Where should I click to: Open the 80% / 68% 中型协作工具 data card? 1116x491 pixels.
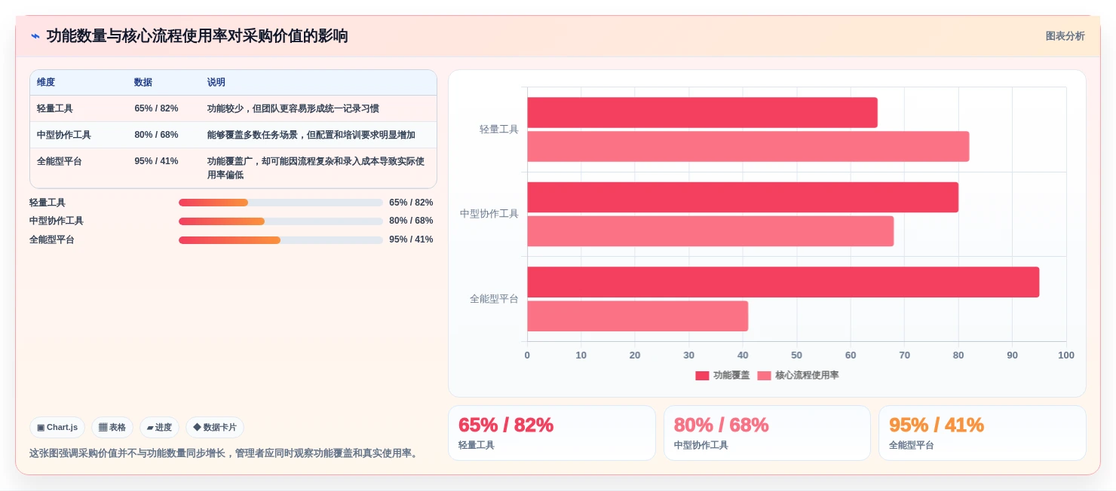tap(767, 433)
